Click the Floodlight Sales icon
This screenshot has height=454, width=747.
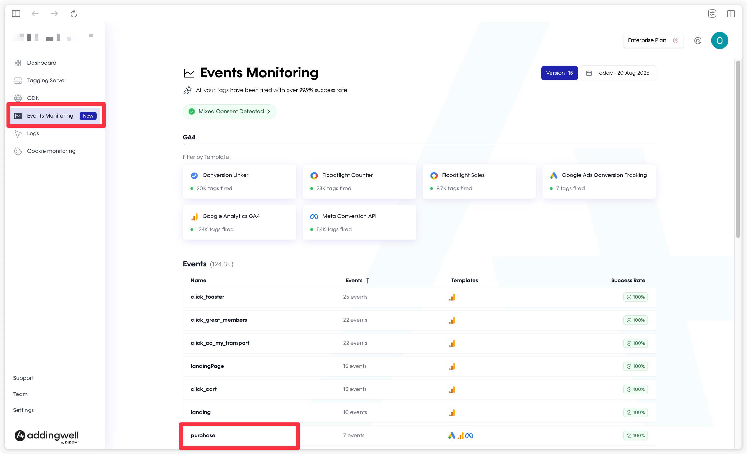434,176
